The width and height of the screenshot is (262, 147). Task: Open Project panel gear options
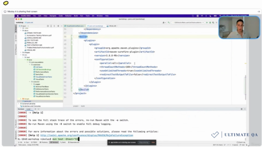(x=58, y=26)
